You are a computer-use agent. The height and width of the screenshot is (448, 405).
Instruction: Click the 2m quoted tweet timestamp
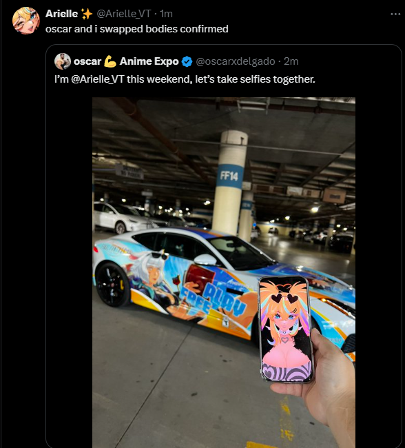tap(291, 61)
